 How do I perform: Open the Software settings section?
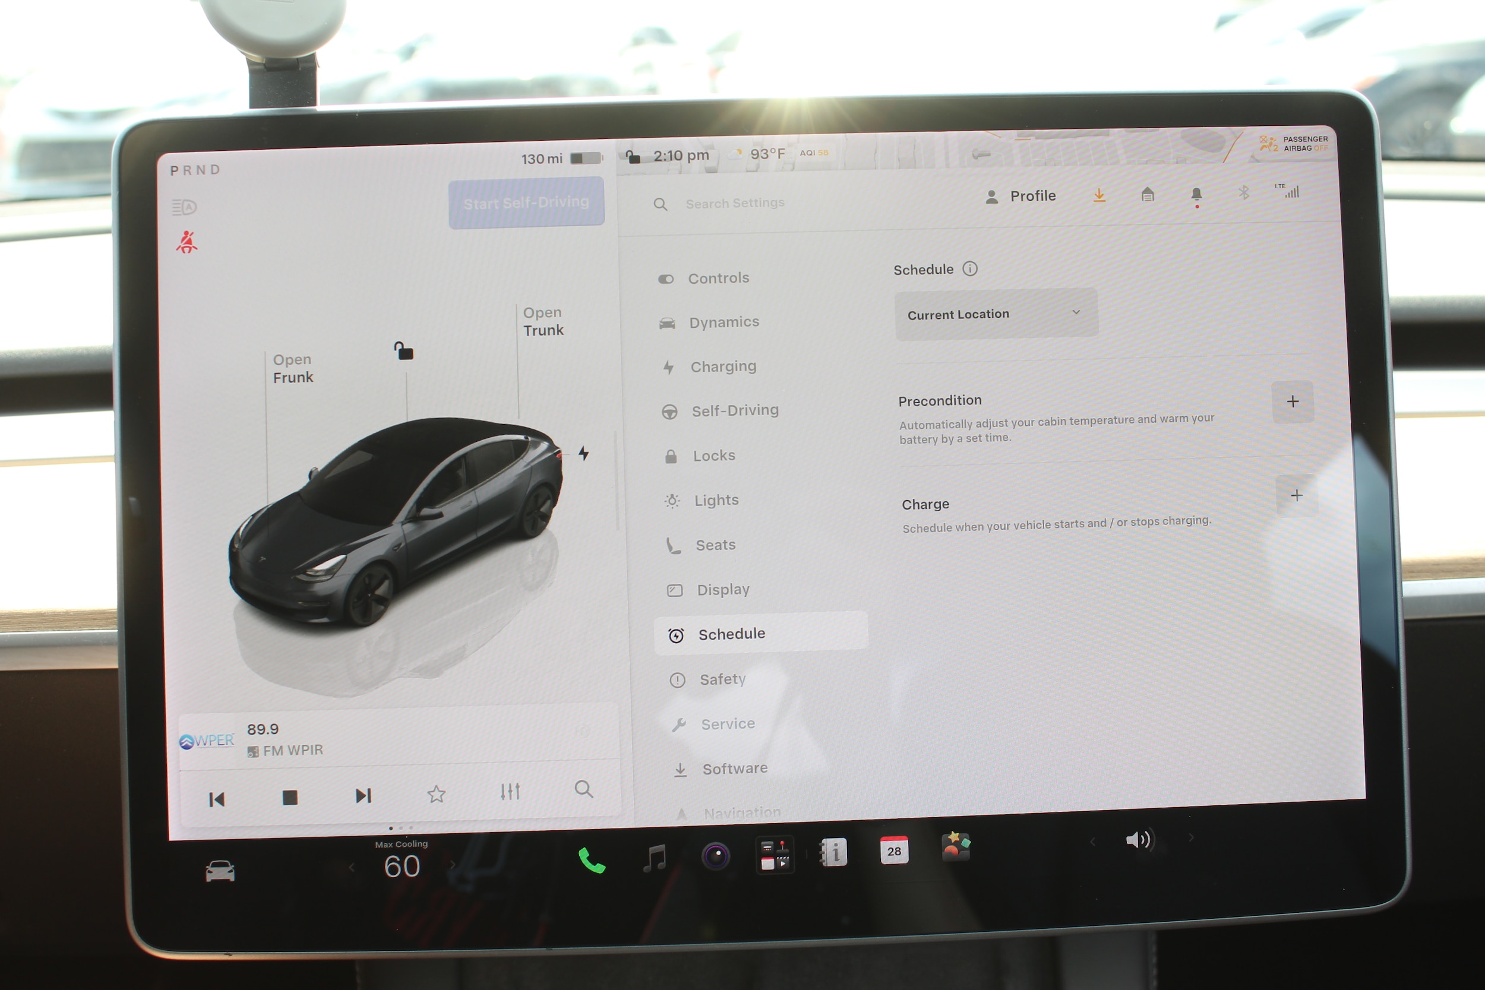[x=720, y=769]
